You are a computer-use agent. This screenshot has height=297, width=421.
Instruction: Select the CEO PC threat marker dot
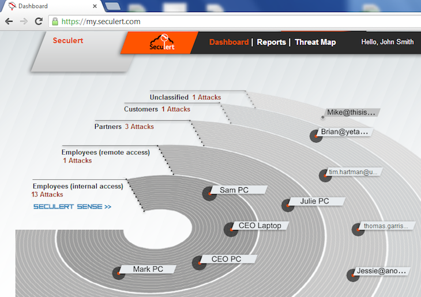point(199,263)
